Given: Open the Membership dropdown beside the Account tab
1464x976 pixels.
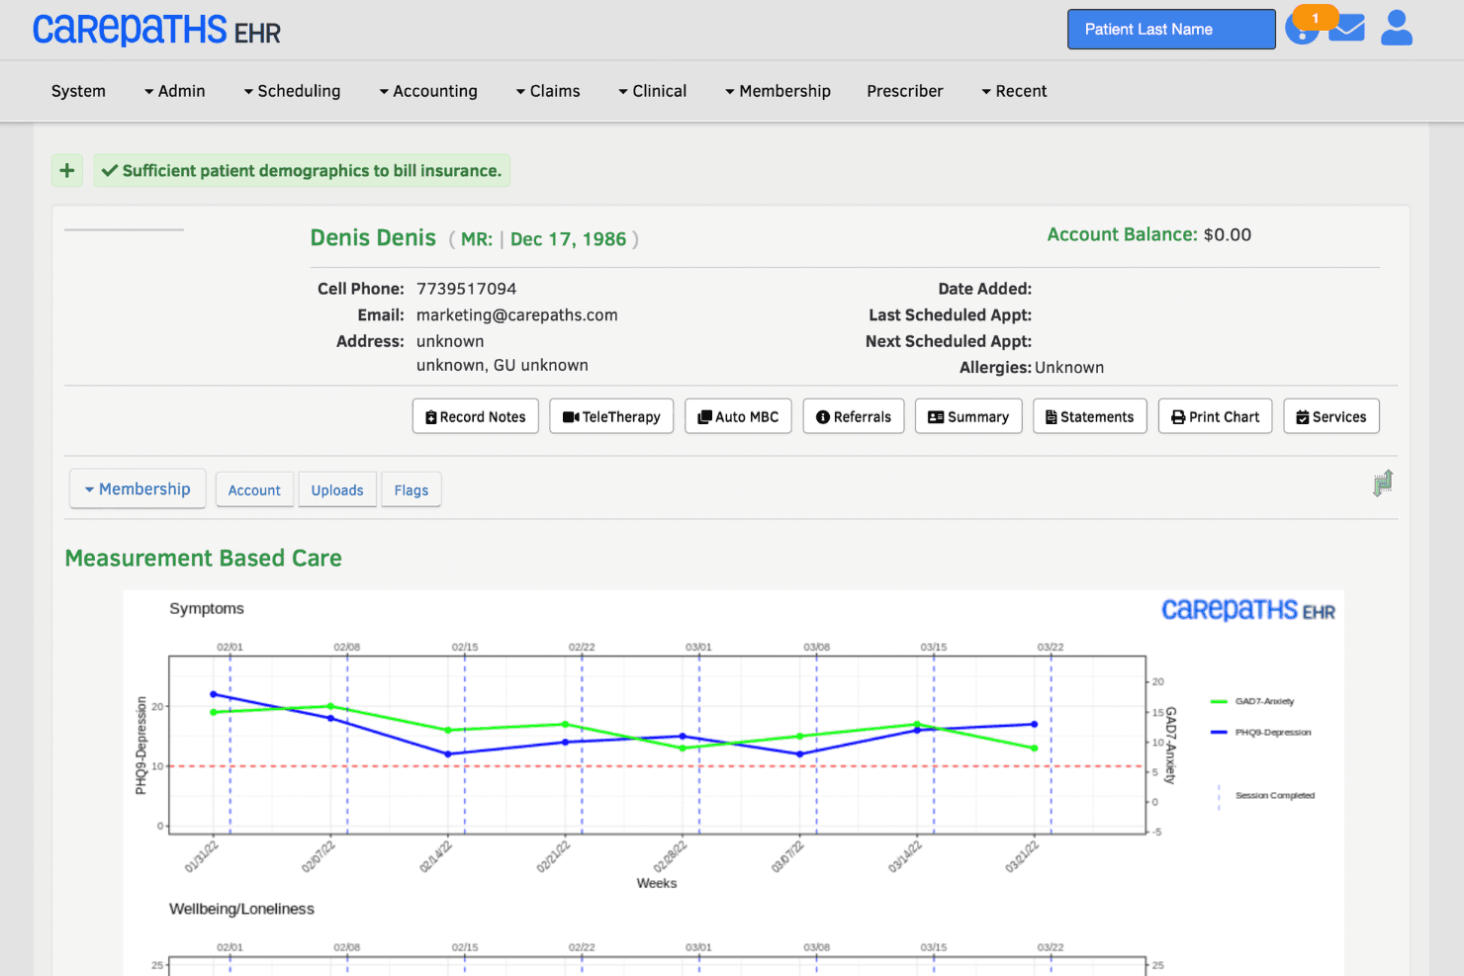Looking at the screenshot, I should pyautogui.click(x=137, y=488).
